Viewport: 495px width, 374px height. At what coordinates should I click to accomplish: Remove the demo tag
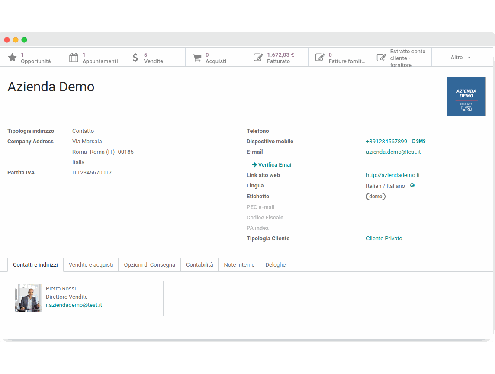pos(376,196)
